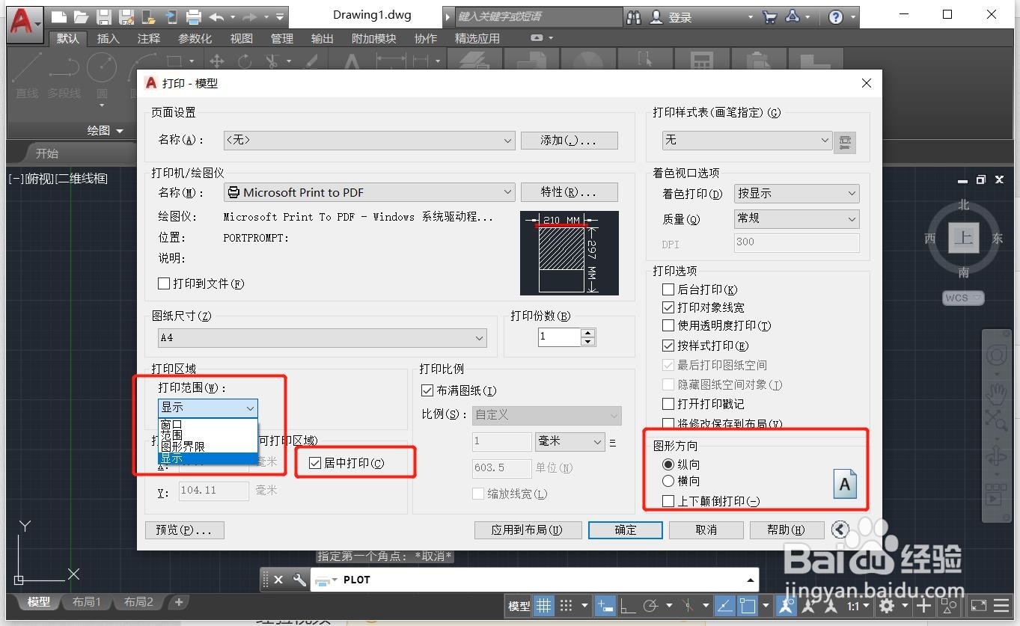1020x626 pixels.
Task: Open the units dropdown 毫米
Action: click(x=570, y=441)
